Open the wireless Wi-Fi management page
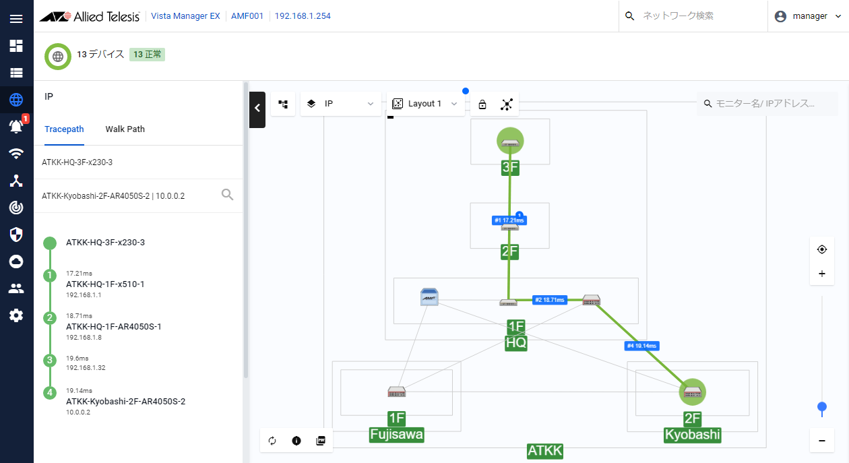The image size is (849, 463). pos(16,153)
